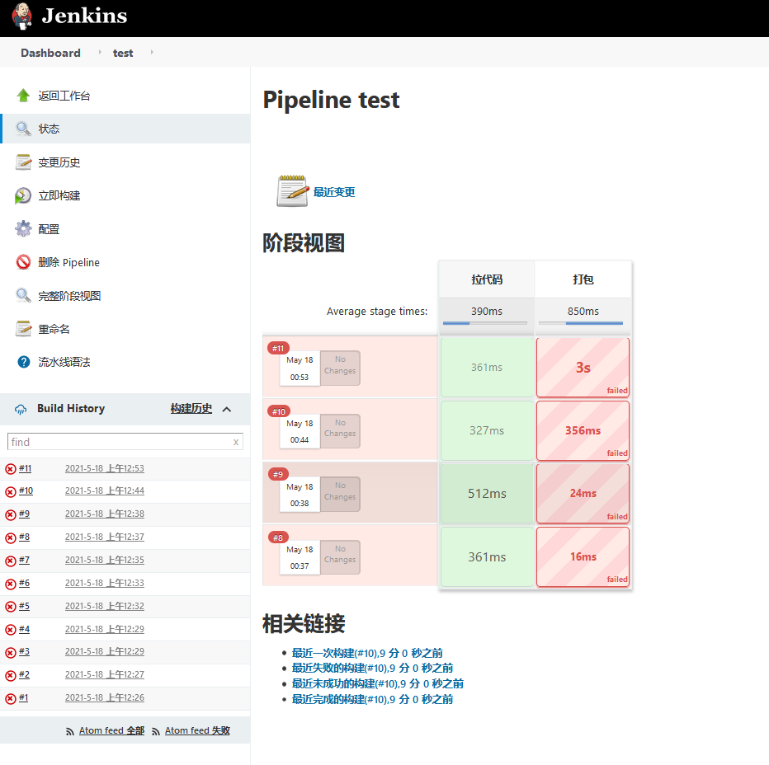
Task: Open the 最近失败的构建(#10) link
Action: (372, 668)
